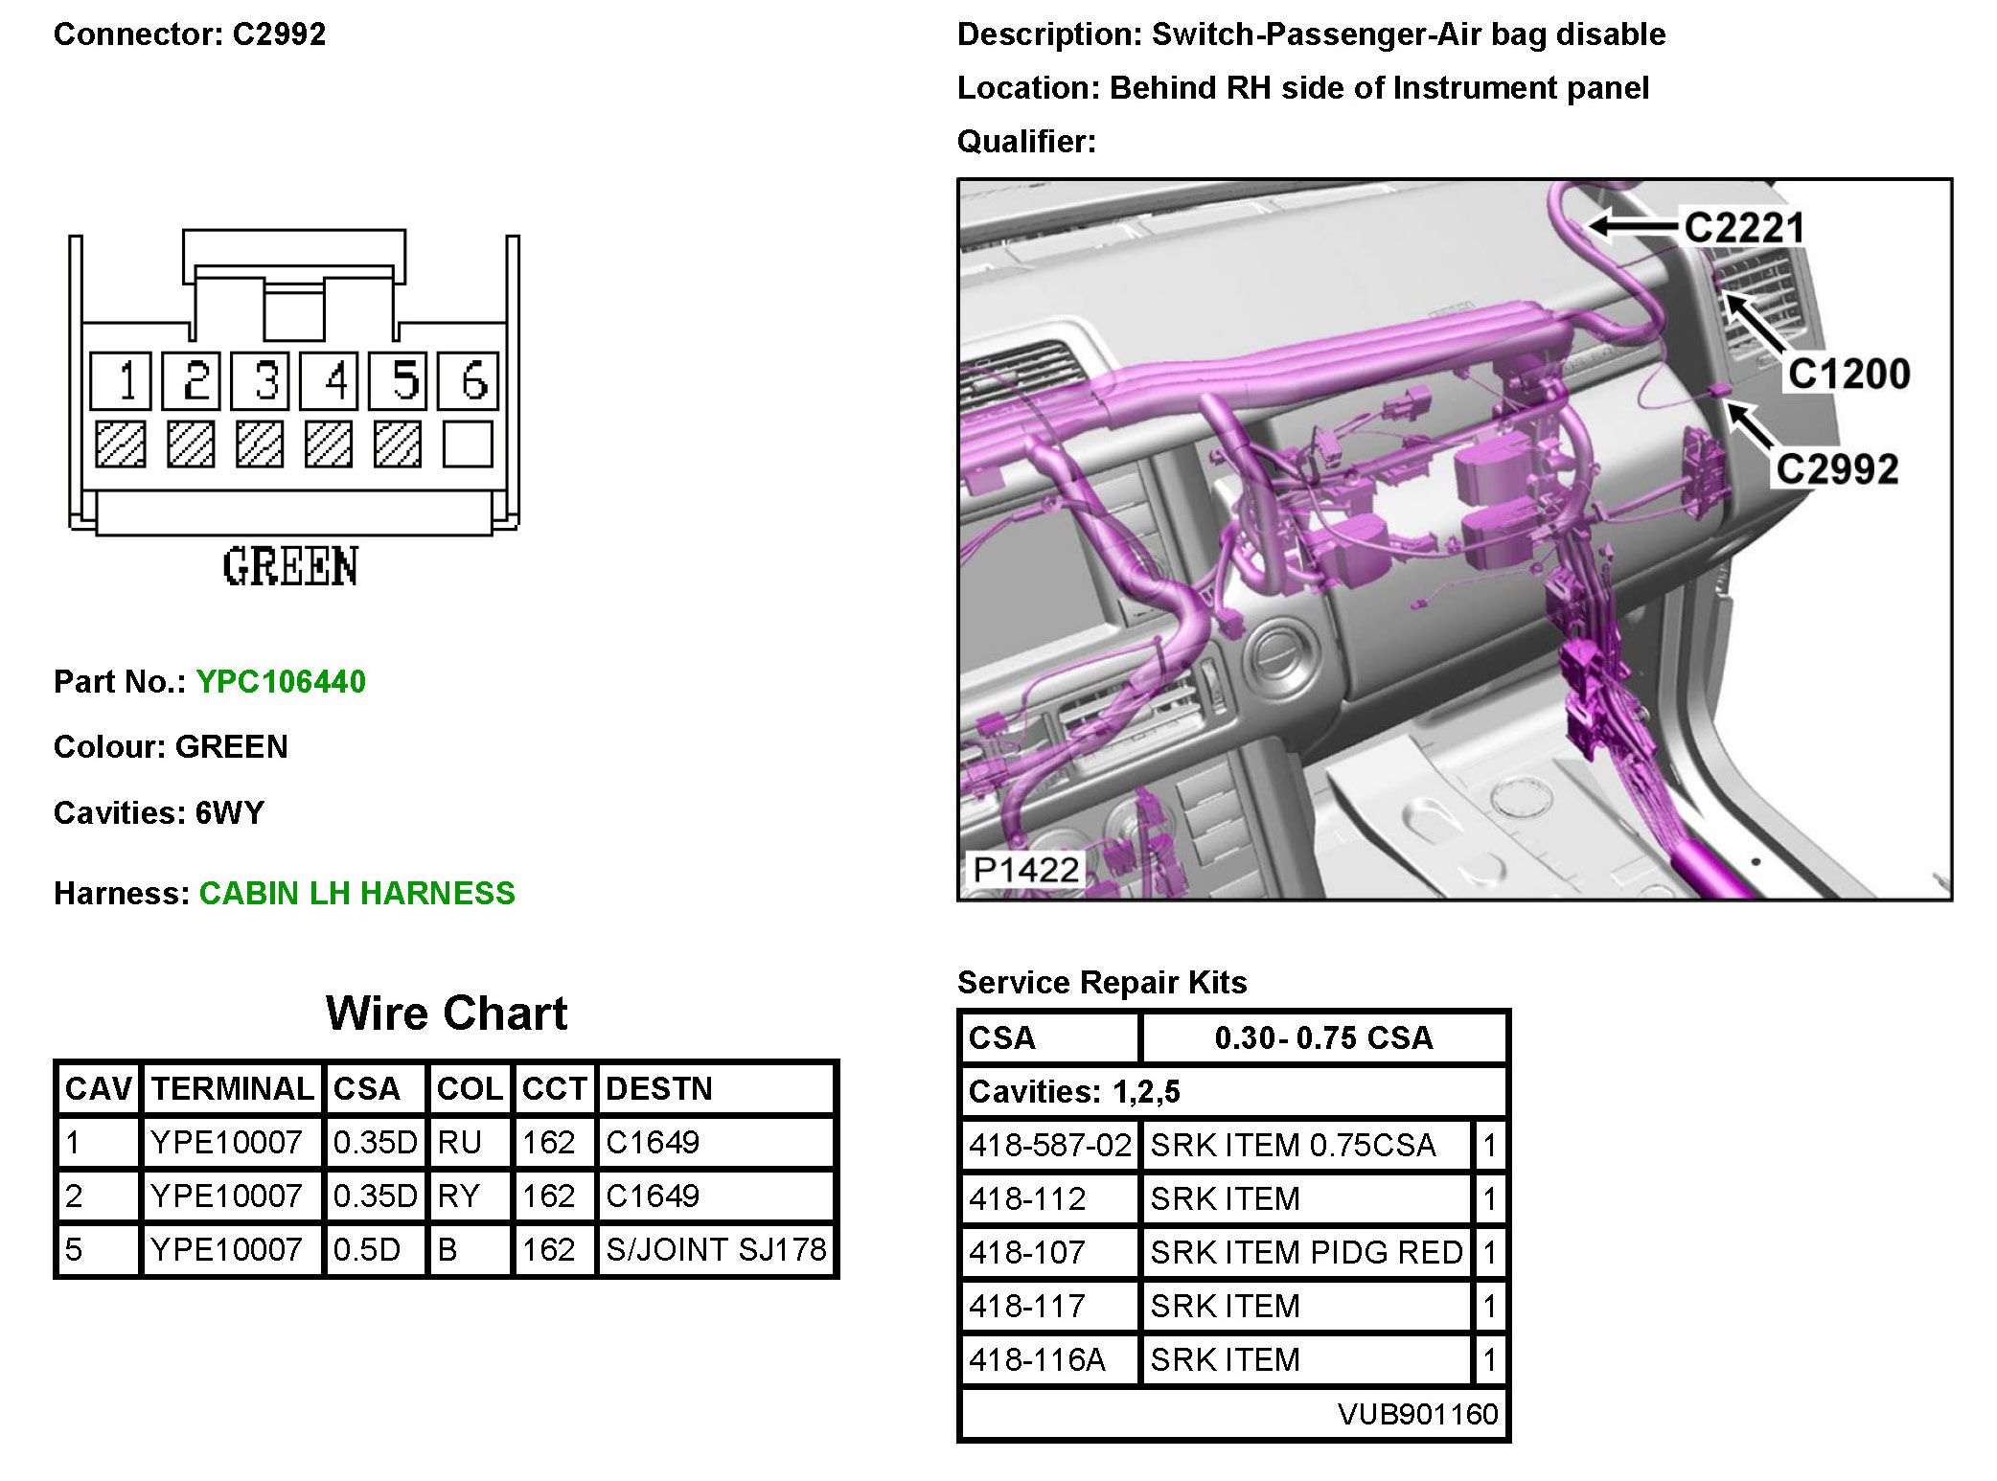Click destination C1649 in the cavity 1 row
This screenshot has height=1481, width=1997.
pyautogui.click(x=653, y=1142)
